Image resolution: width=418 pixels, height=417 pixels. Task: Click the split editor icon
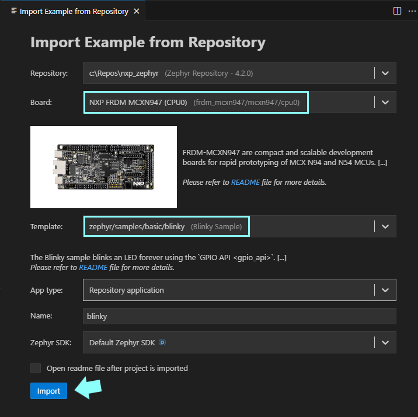pyautogui.click(x=397, y=11)
